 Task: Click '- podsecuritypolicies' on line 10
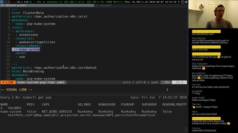point(35,42)
